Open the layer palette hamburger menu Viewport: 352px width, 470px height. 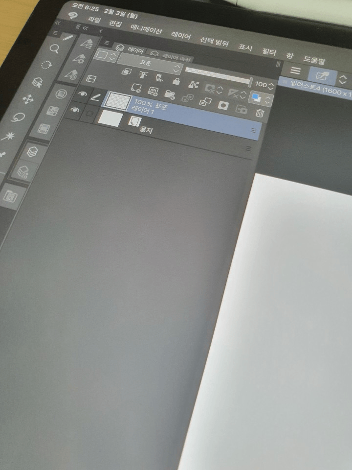pos(107,43)
